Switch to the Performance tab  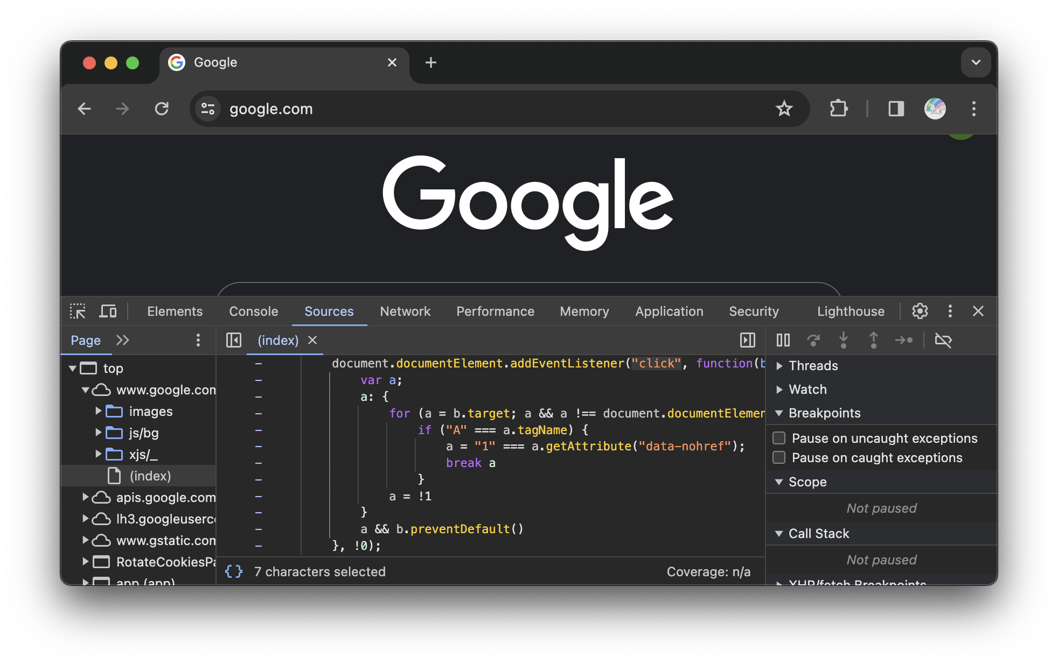(495, 311)
